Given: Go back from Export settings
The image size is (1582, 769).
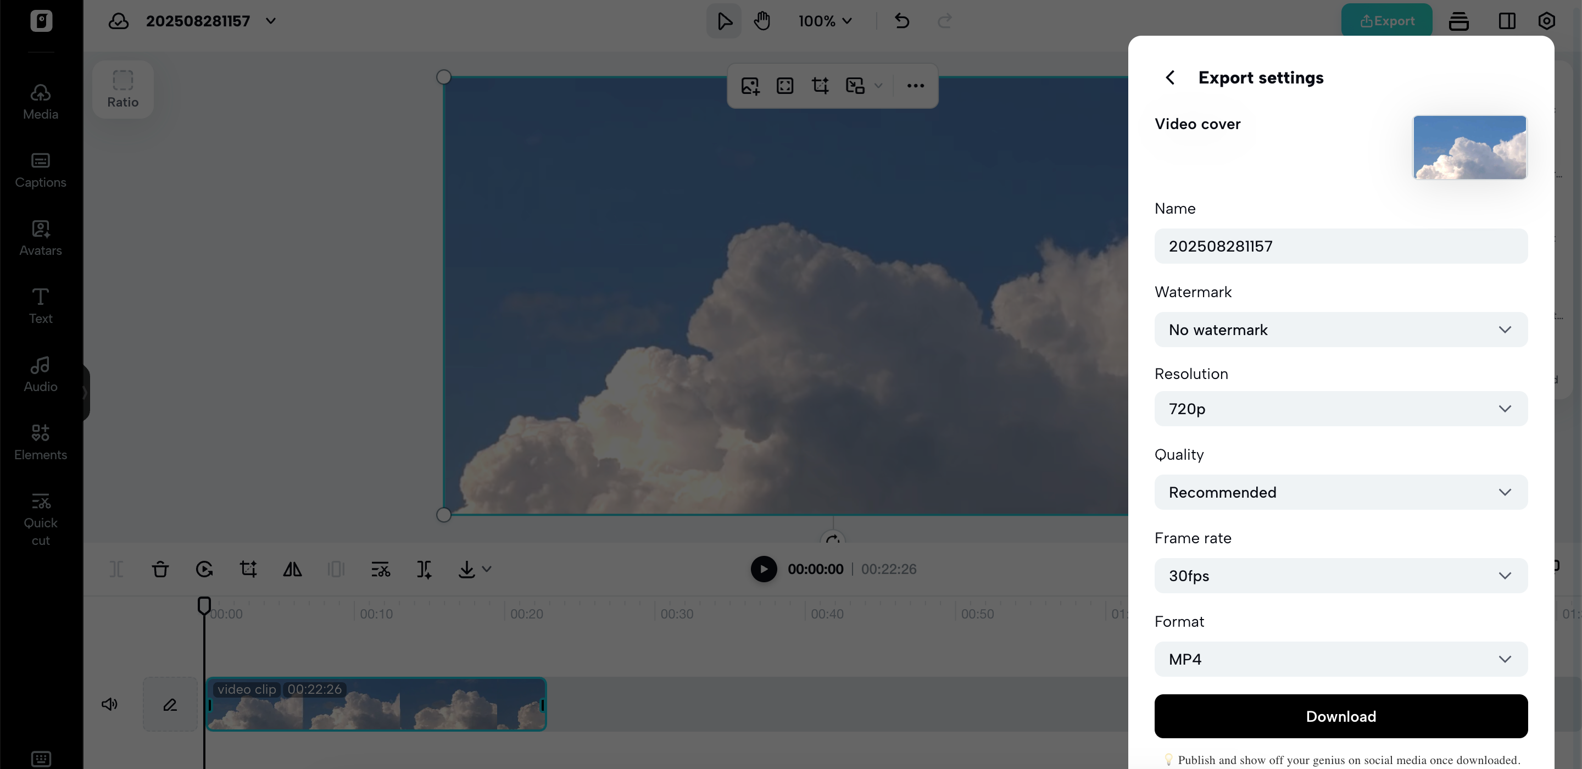Looking at the screenshot, I should 1170,77.
